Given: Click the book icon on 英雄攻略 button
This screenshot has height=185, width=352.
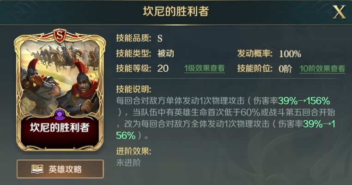Looking at the screenshot, I should coord(37,169).
